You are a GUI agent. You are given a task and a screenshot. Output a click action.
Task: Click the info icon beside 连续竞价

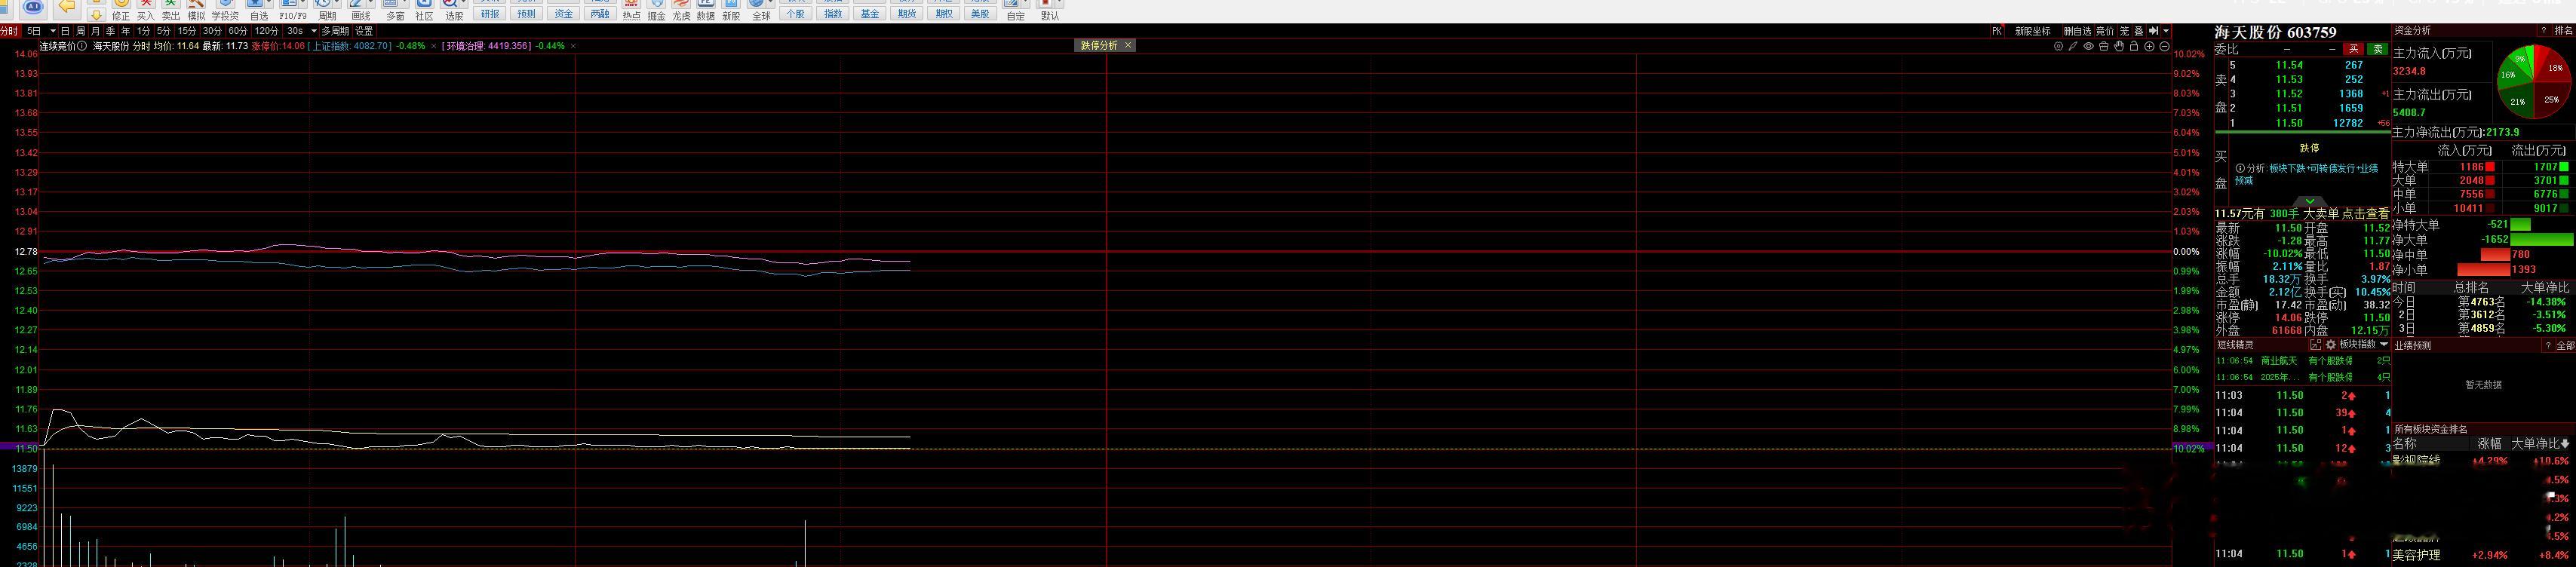(x=82, y=46)
